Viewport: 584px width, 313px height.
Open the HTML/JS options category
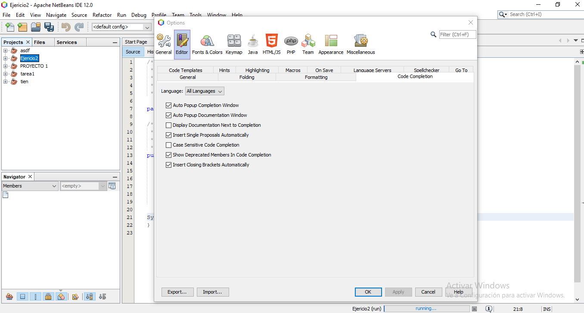pyautogui.click(x=271, y=44)
